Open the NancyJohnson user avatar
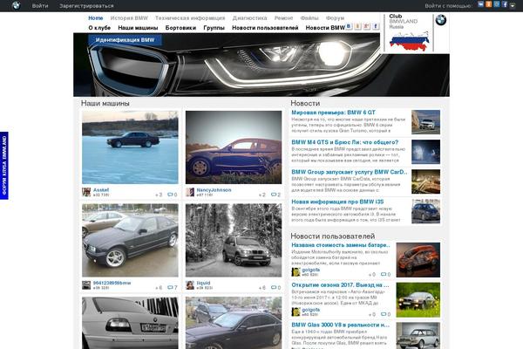The width and height of the screenshot is (523, 349). pyautogui.click(x=190, y=192)
